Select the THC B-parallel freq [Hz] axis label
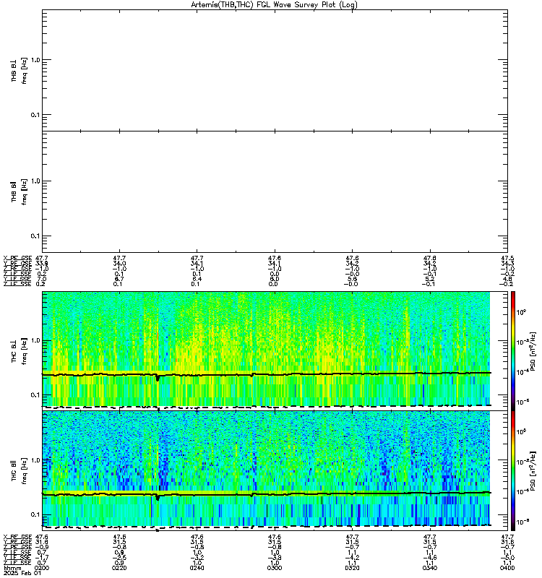 click(20, 470)
